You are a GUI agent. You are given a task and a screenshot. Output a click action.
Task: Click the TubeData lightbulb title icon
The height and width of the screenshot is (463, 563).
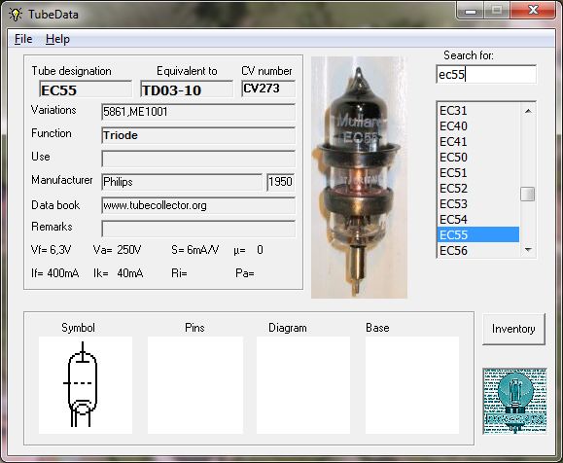16,14
